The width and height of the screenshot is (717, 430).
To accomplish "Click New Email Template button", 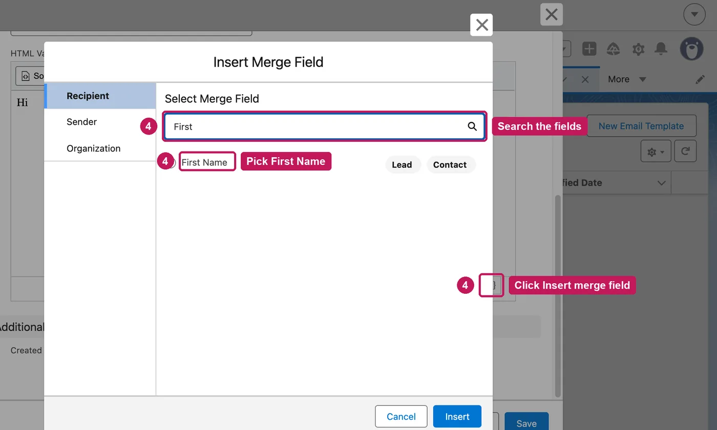I will (x=641, y=126).
